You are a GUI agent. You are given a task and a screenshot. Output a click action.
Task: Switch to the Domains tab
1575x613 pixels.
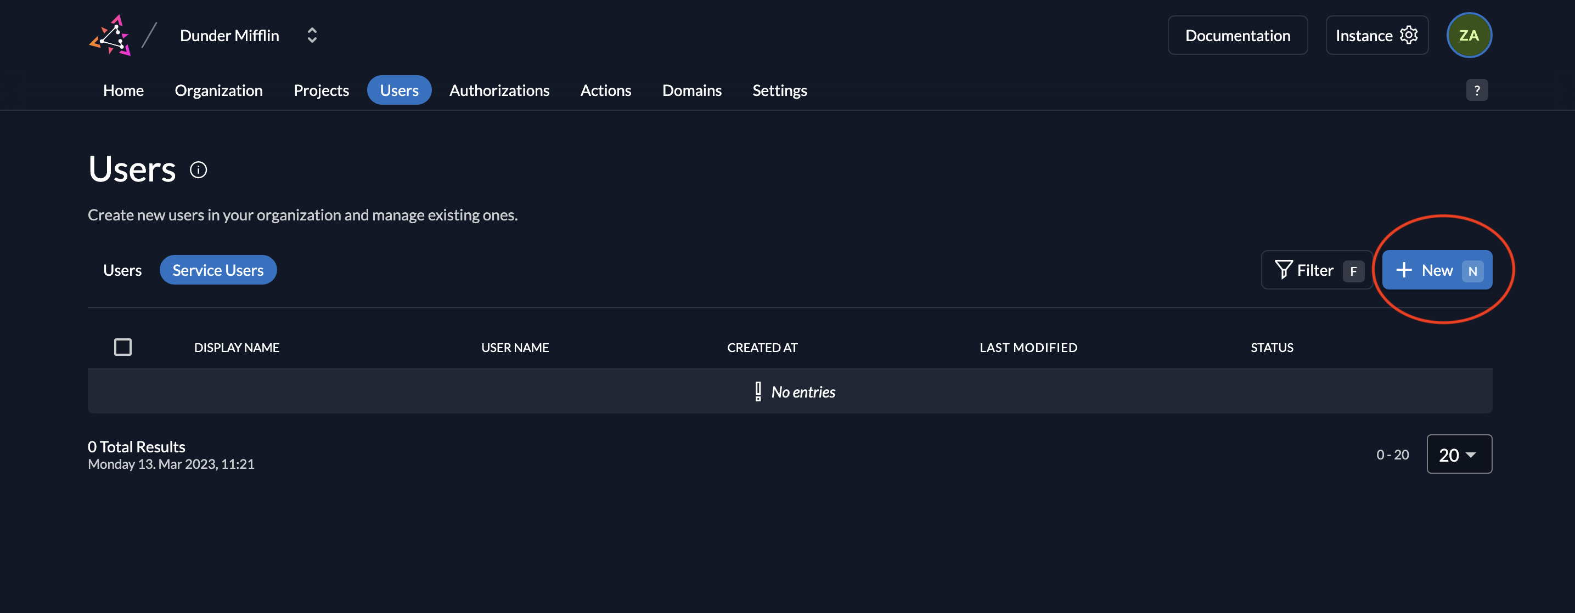[x=691, y=90]
